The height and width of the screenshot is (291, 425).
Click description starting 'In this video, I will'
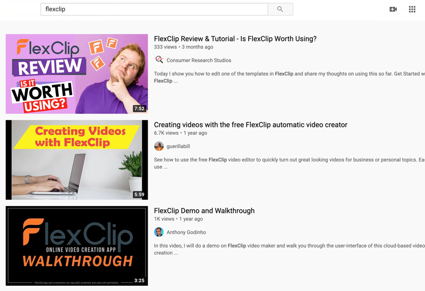click(x=290, y=249)
